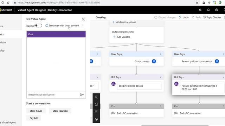Screen dimensions: 225x126
Task: Go to the browser home page
Action: (8, 2)
